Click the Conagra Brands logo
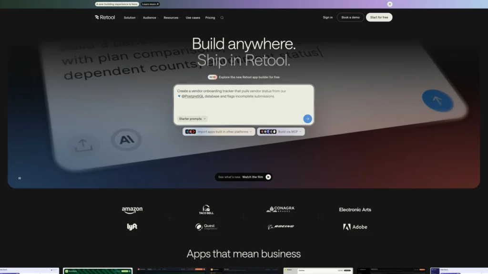The height and width of the screenshot is (274, 488). [x=280, y=209]
